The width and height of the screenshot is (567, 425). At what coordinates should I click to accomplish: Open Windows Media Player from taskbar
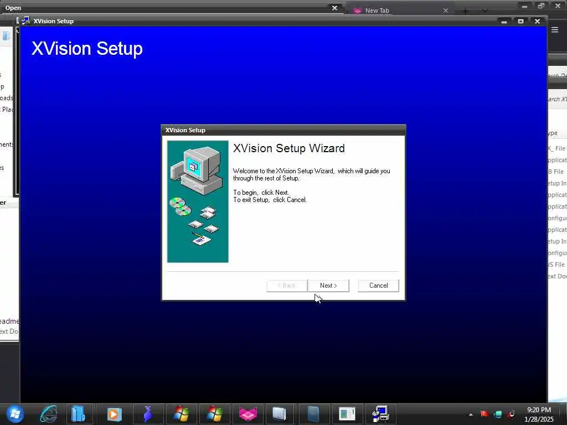tap(114, 414)
